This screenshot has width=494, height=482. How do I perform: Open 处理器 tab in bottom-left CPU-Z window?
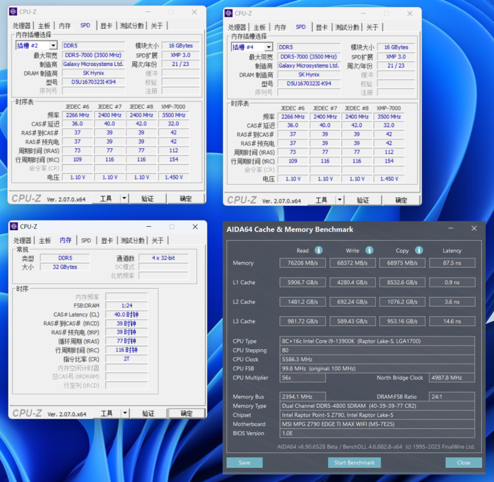point(22,240)
